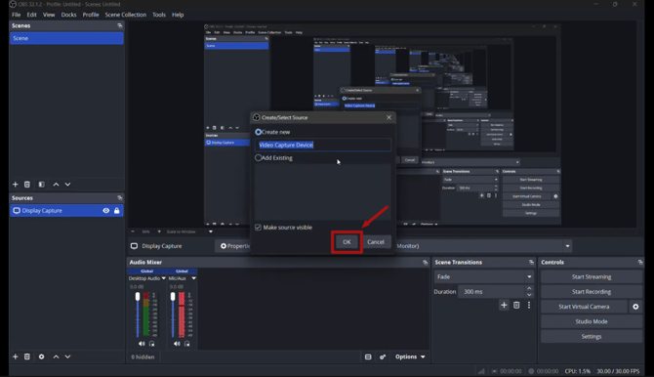Mute Mic/Aux with the speaker icon
Image resolution: width=654 pixels, height=377 pixels.
tap(177, 344)
